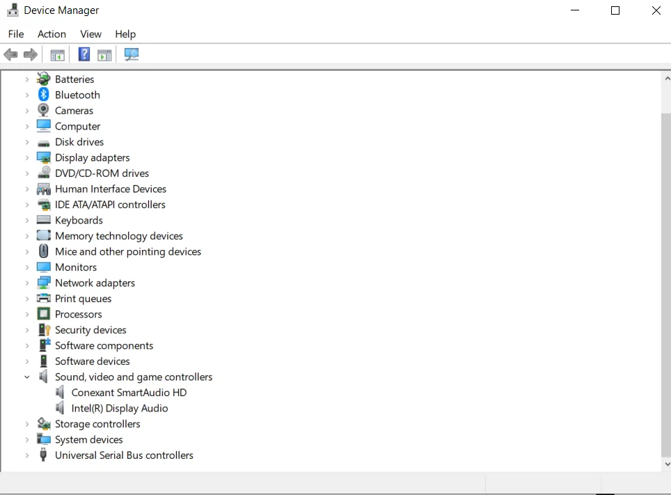Click the DVD/CD-ROM drives icon
This screenshot has width=671, height=495.
pos(43,173)
